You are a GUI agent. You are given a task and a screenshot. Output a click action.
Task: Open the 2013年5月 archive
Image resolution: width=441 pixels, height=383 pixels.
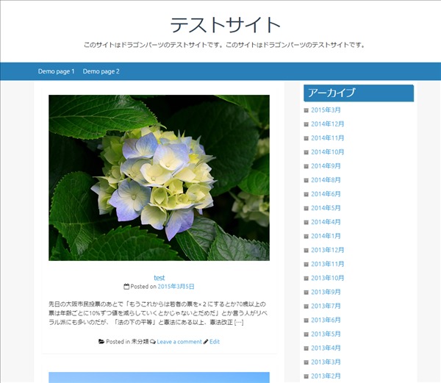pyautogui.click(x=326, y=334)
